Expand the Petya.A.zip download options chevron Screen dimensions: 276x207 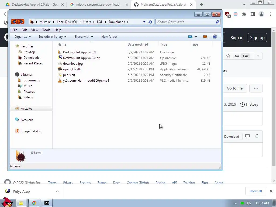[x=57, y=191]
